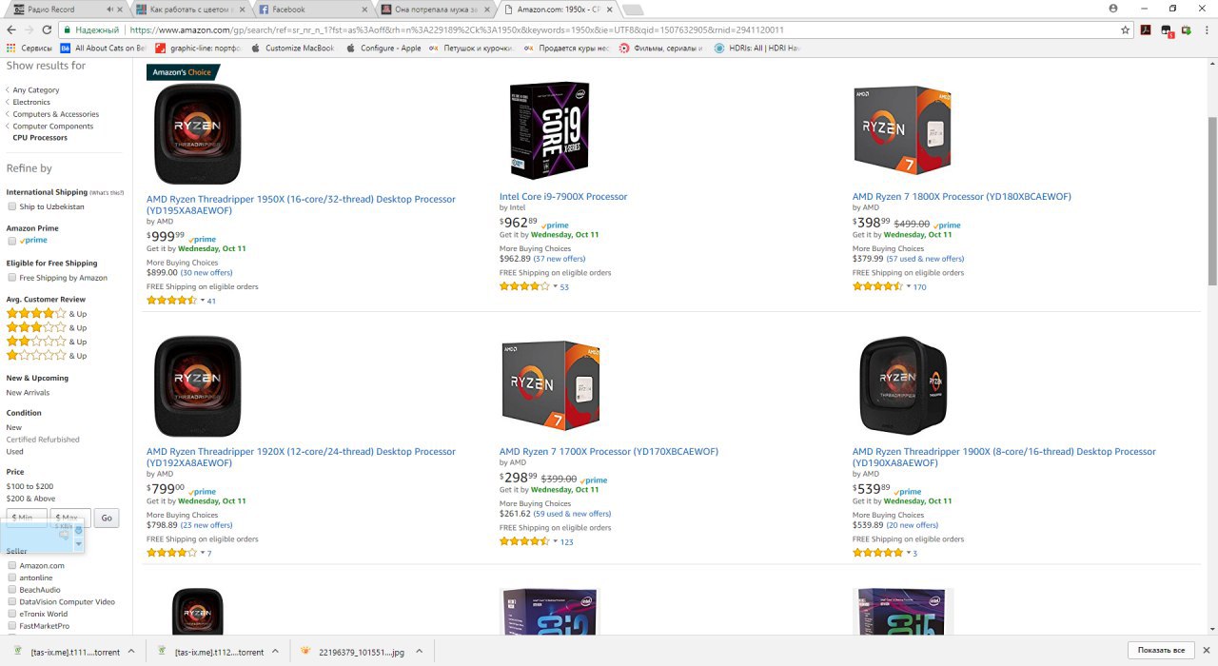Filter by 1 star & Up rating

[47, 355]
